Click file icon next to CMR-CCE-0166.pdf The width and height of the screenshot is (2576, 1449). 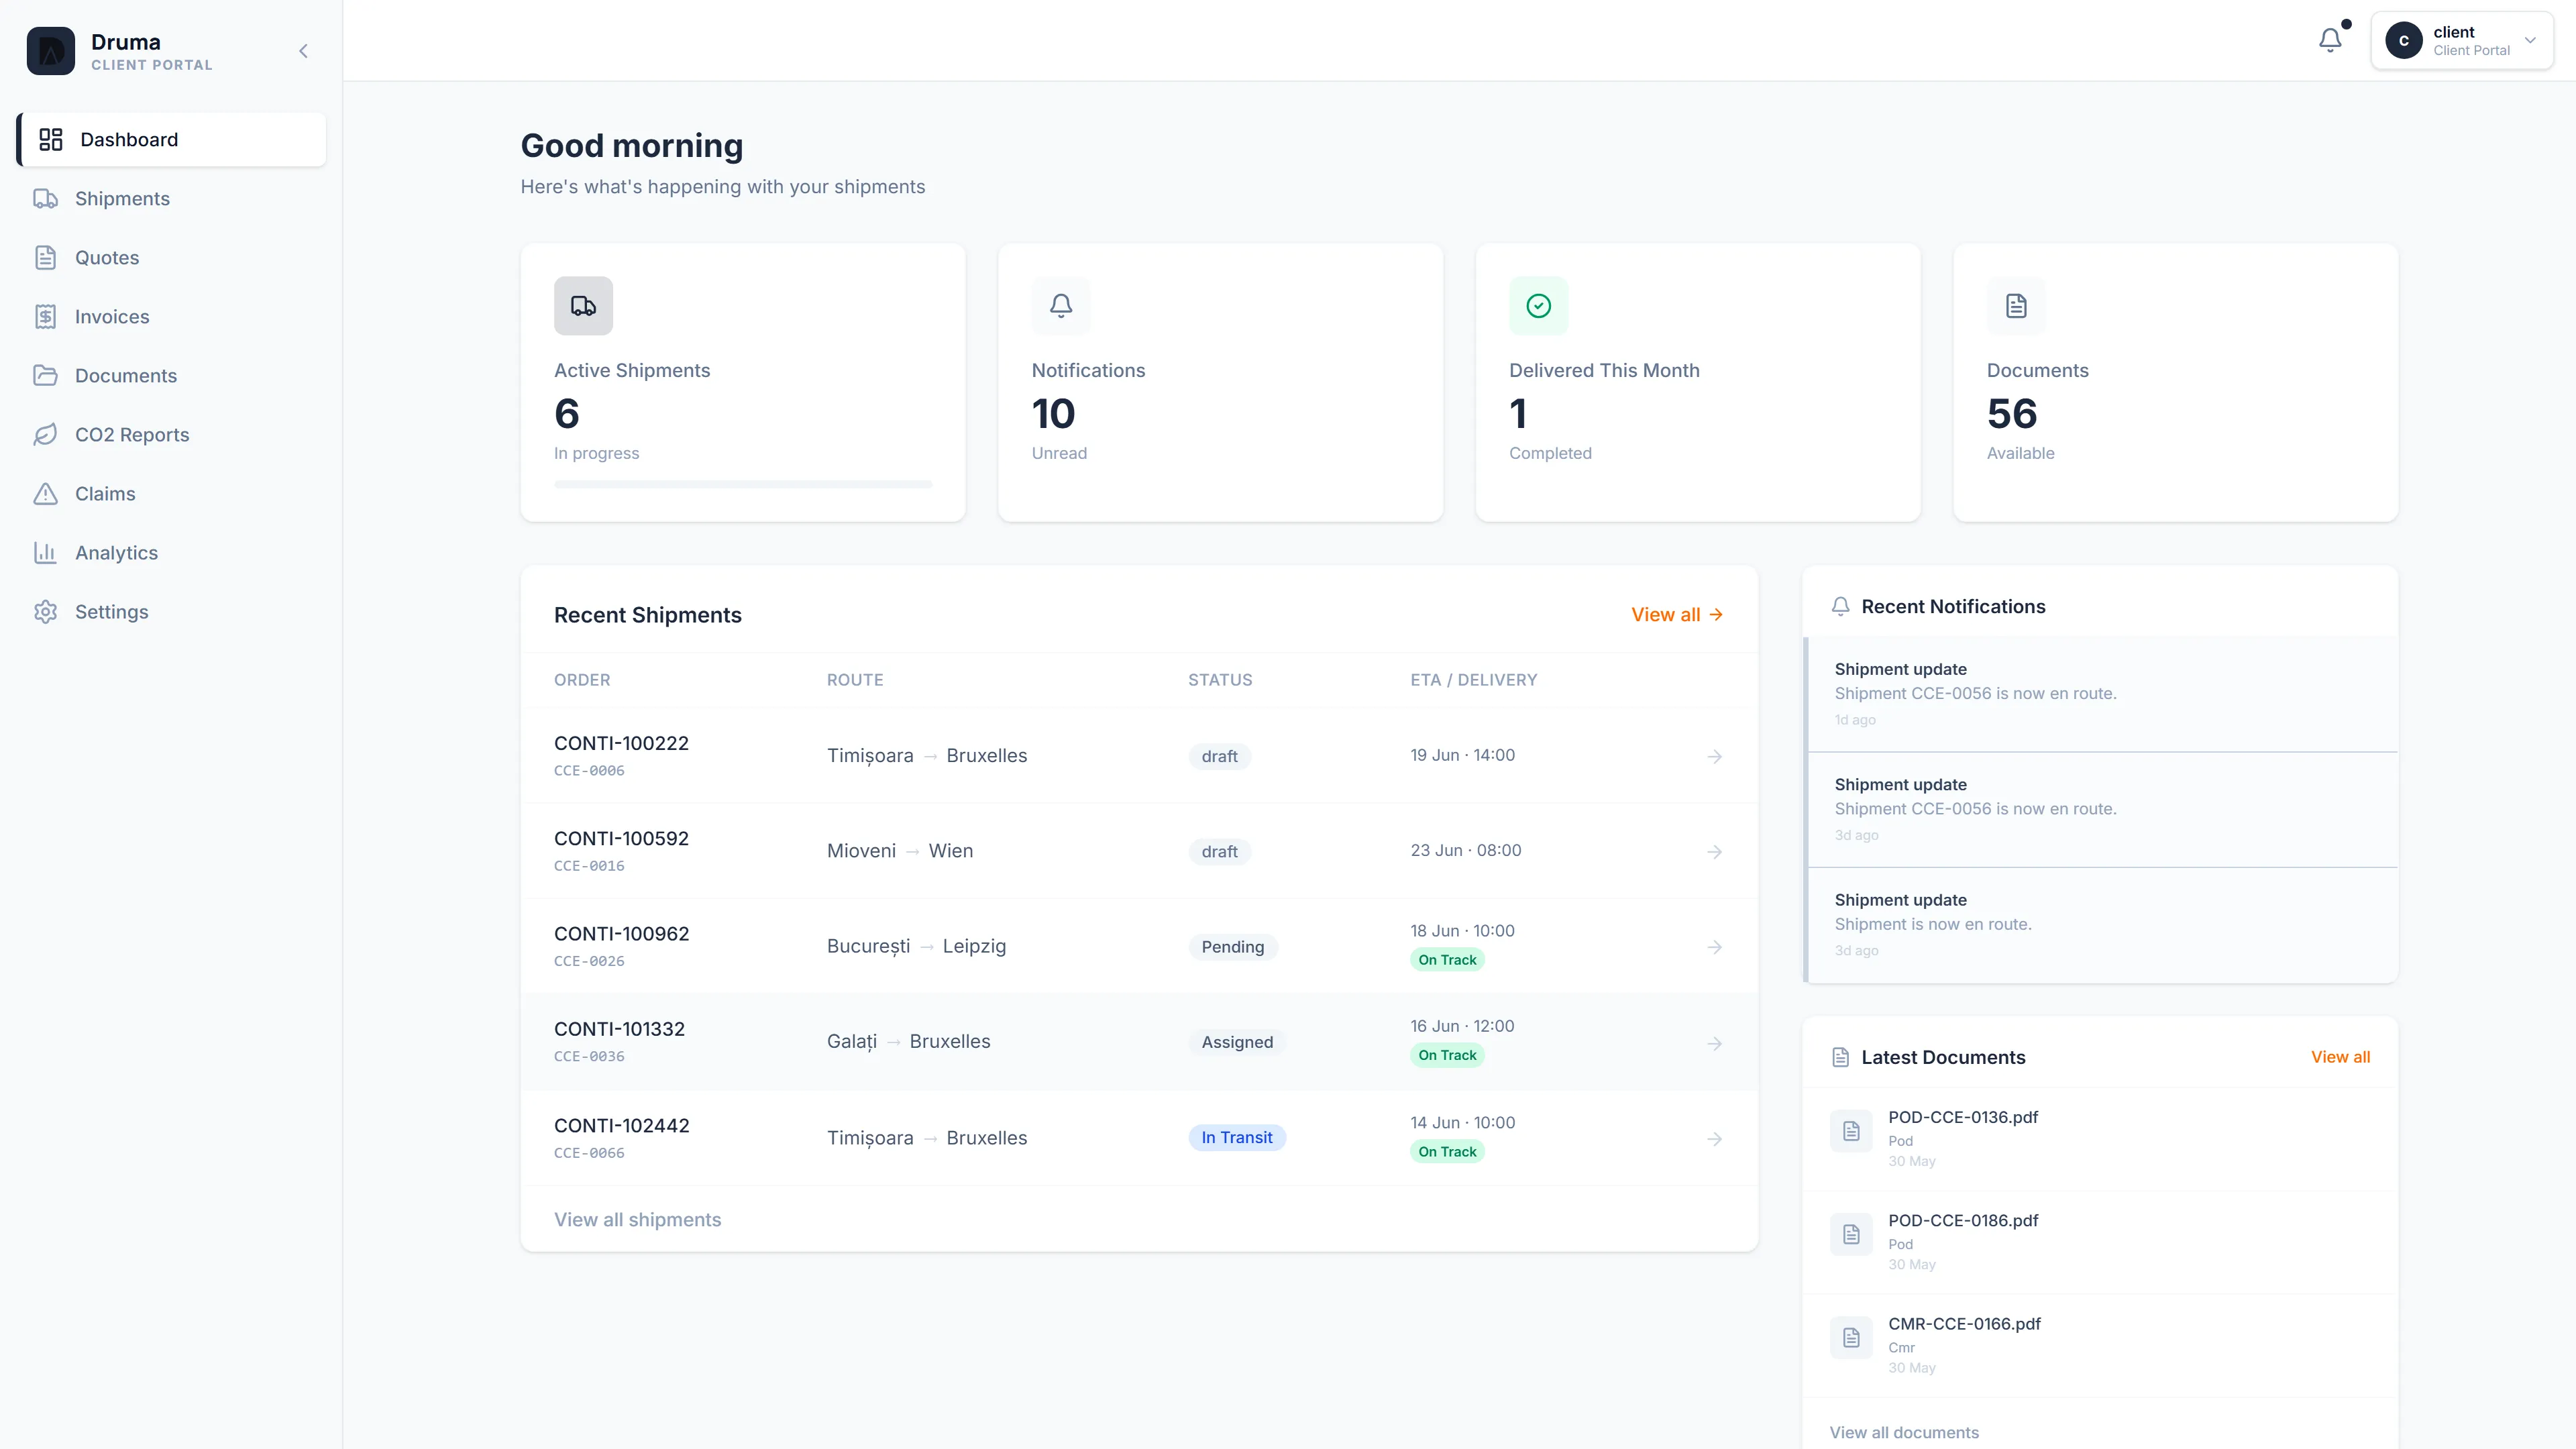click(x=1851, y=1338)
